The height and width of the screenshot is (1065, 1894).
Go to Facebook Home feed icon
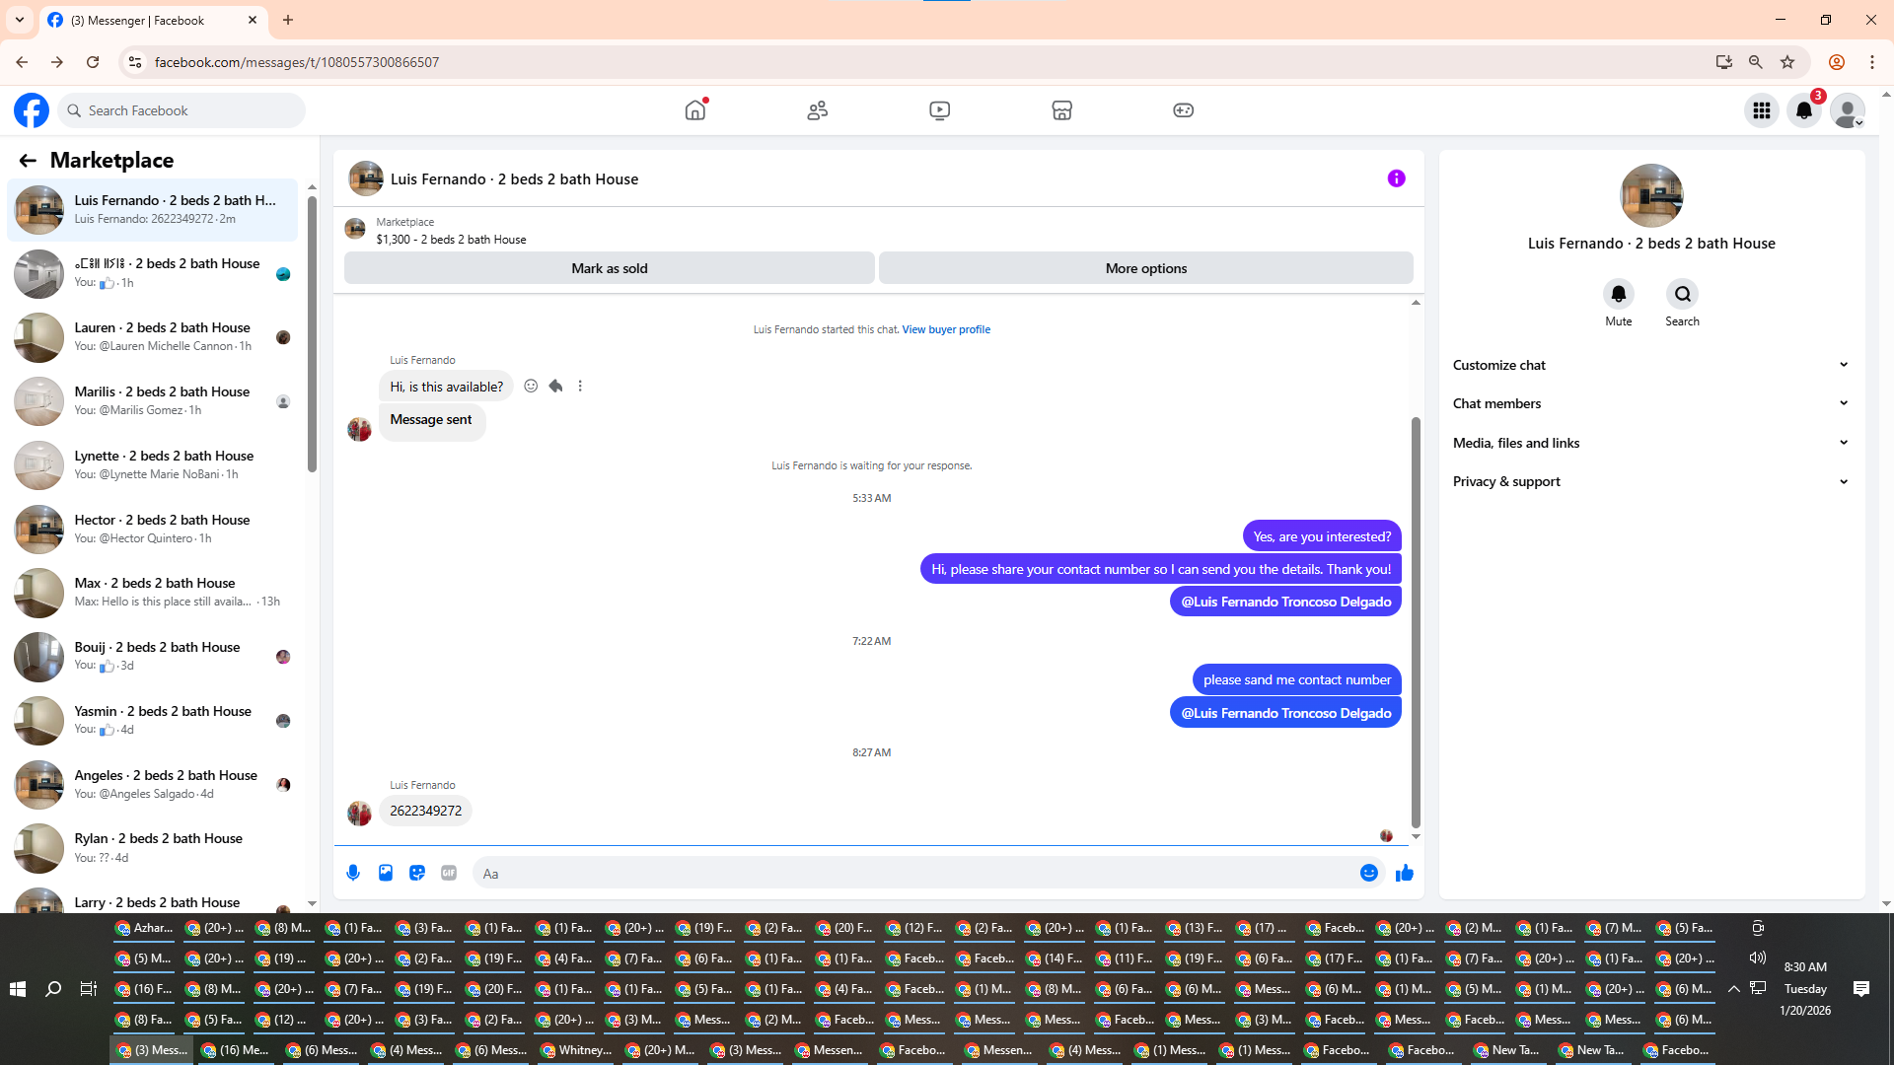point(695,110)
